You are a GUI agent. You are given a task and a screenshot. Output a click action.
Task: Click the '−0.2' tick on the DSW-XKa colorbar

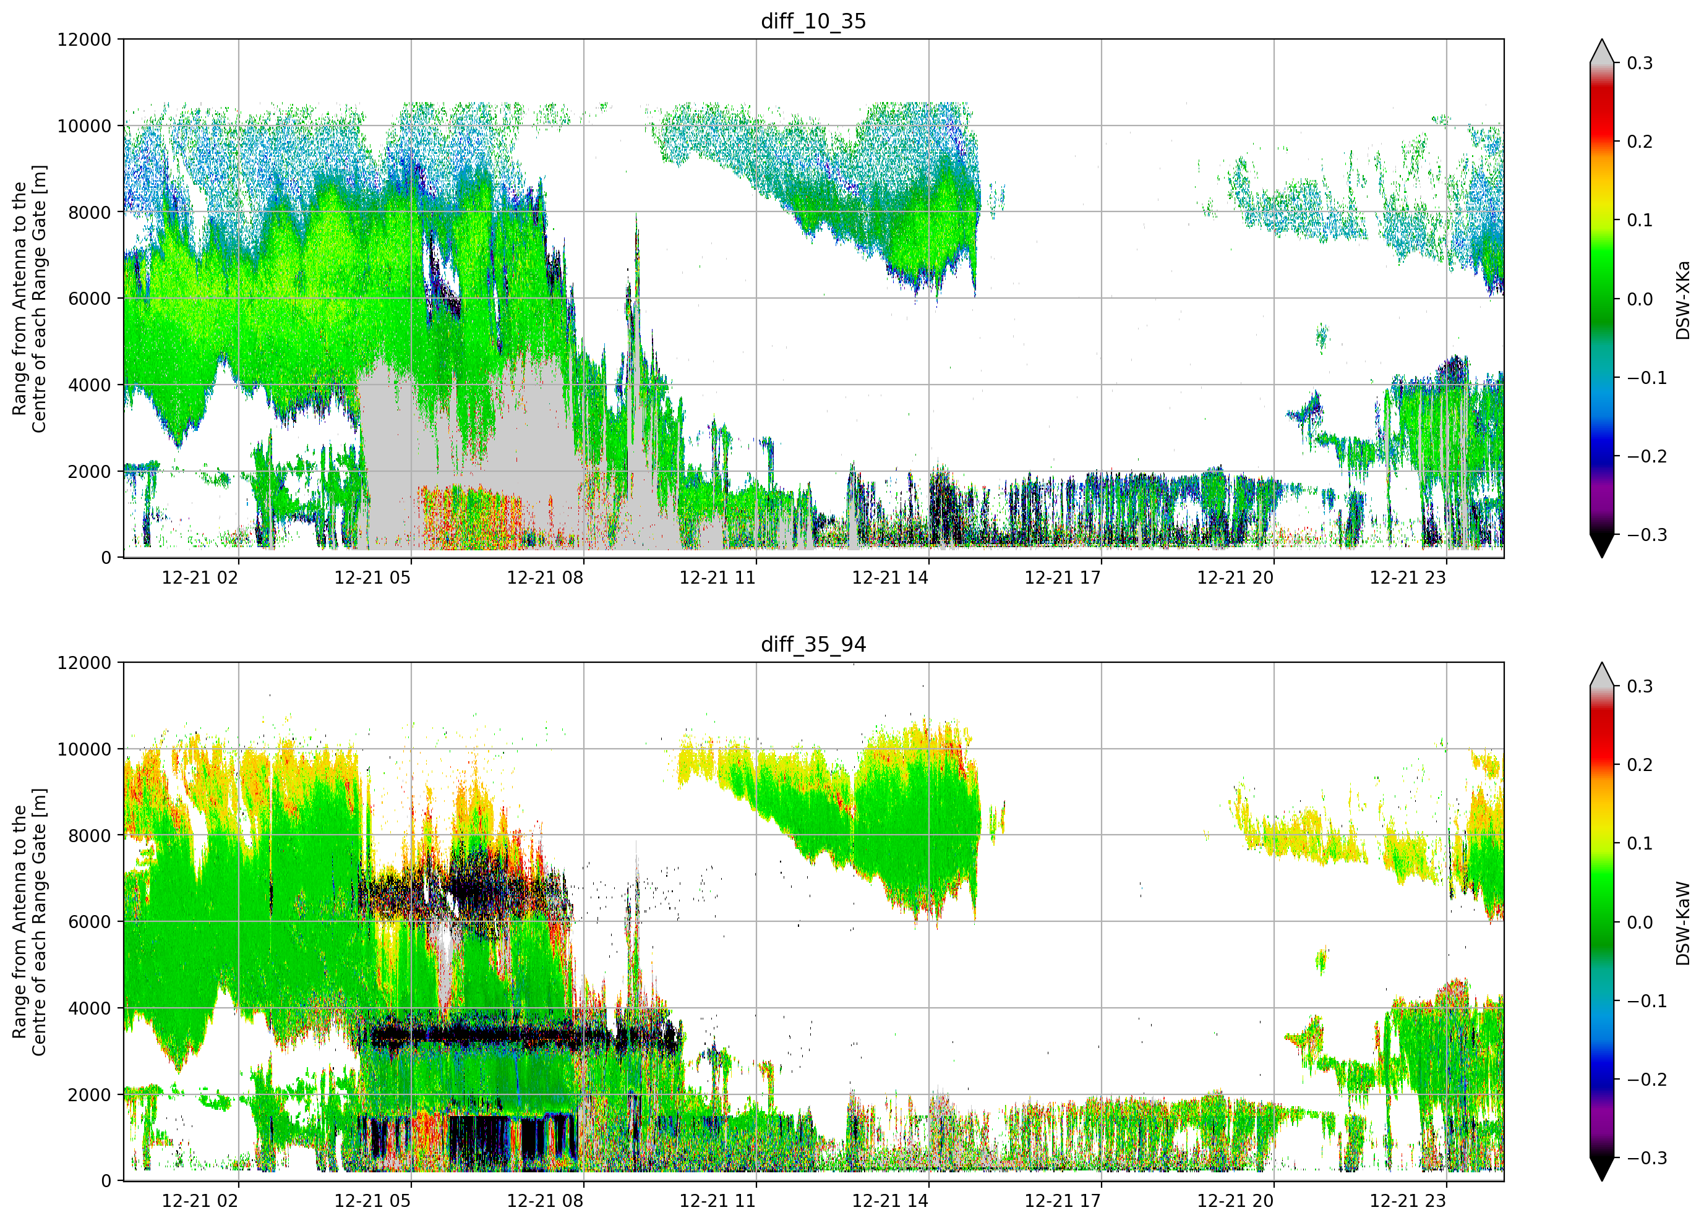(1647, 457)
